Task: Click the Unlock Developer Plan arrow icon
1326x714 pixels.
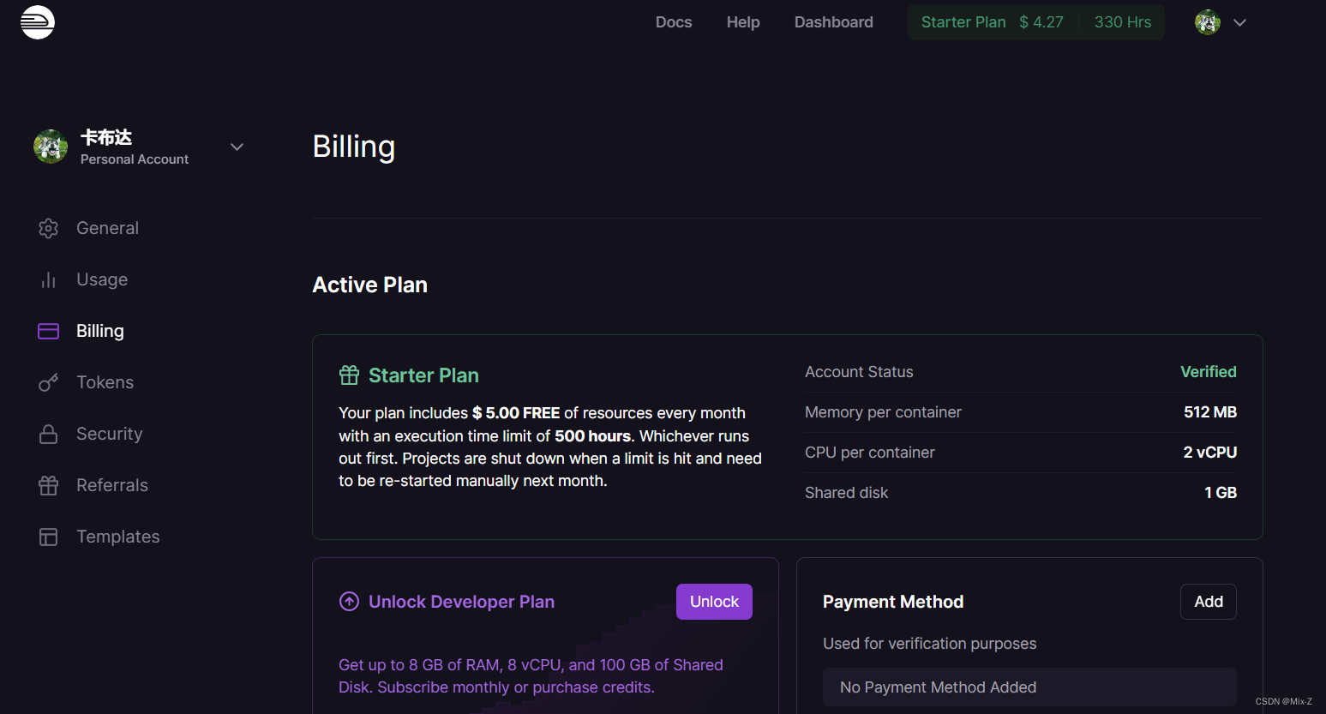Action: coord(349,602)
